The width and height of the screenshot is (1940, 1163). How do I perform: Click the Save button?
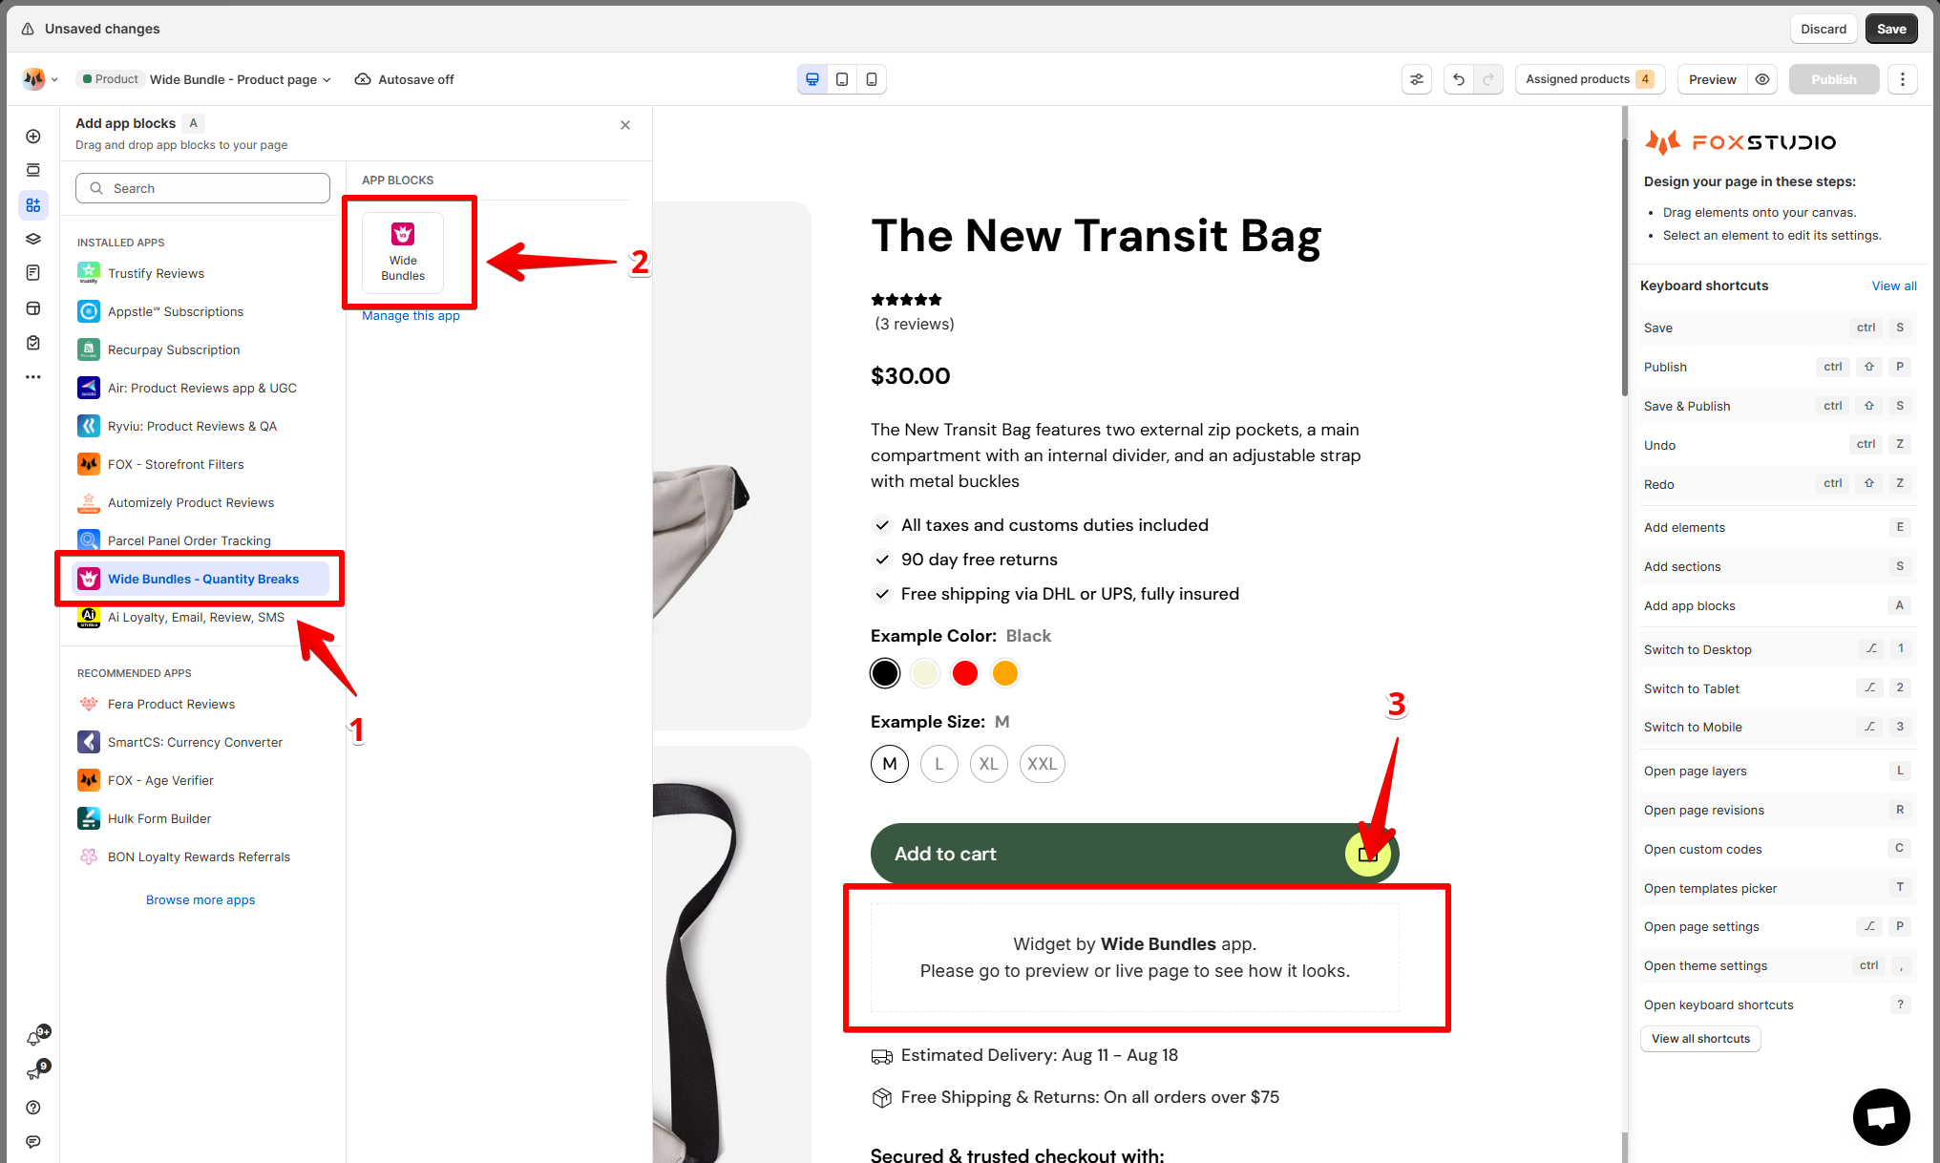(1890, 29)
